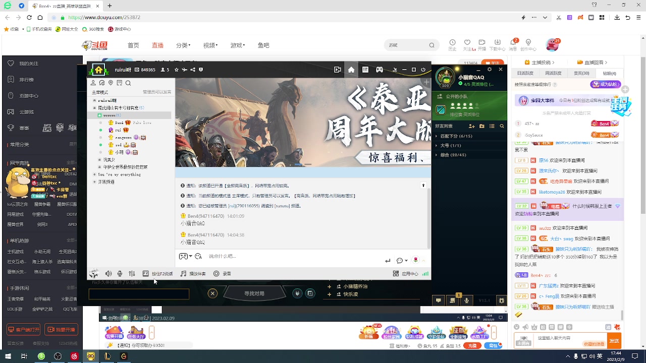Click the share icon next to 849365
The image size is (646, 363).
[x=192, y=70]
